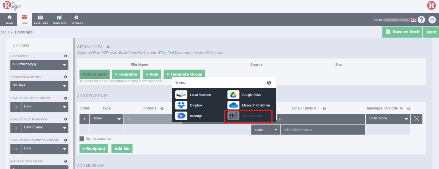Open the Signer type dropdown

point(106,119)
